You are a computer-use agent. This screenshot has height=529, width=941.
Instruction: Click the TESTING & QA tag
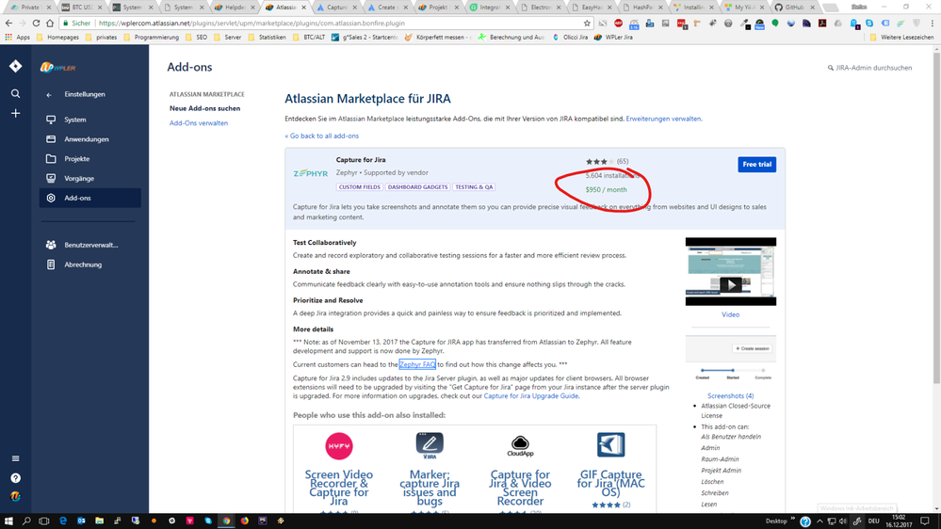[474, 187]
